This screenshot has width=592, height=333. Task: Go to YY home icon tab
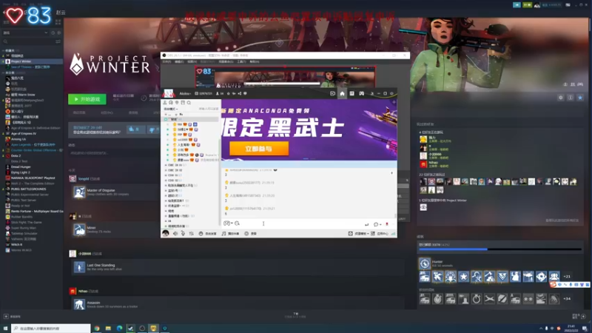point(342,94)
